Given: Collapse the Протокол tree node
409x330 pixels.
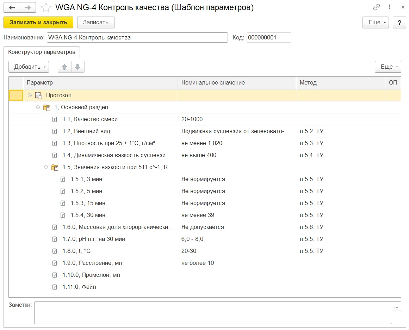Looking at the screenshot, I should pyautogui.click(x=30, y=95).
